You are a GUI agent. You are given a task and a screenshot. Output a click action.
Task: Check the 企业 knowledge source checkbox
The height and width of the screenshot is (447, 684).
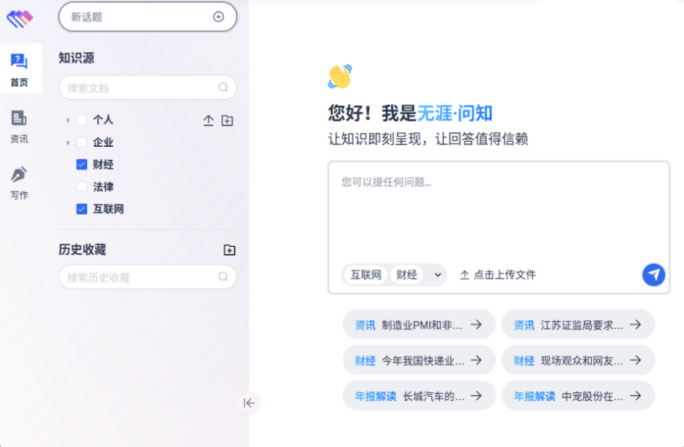82,142
